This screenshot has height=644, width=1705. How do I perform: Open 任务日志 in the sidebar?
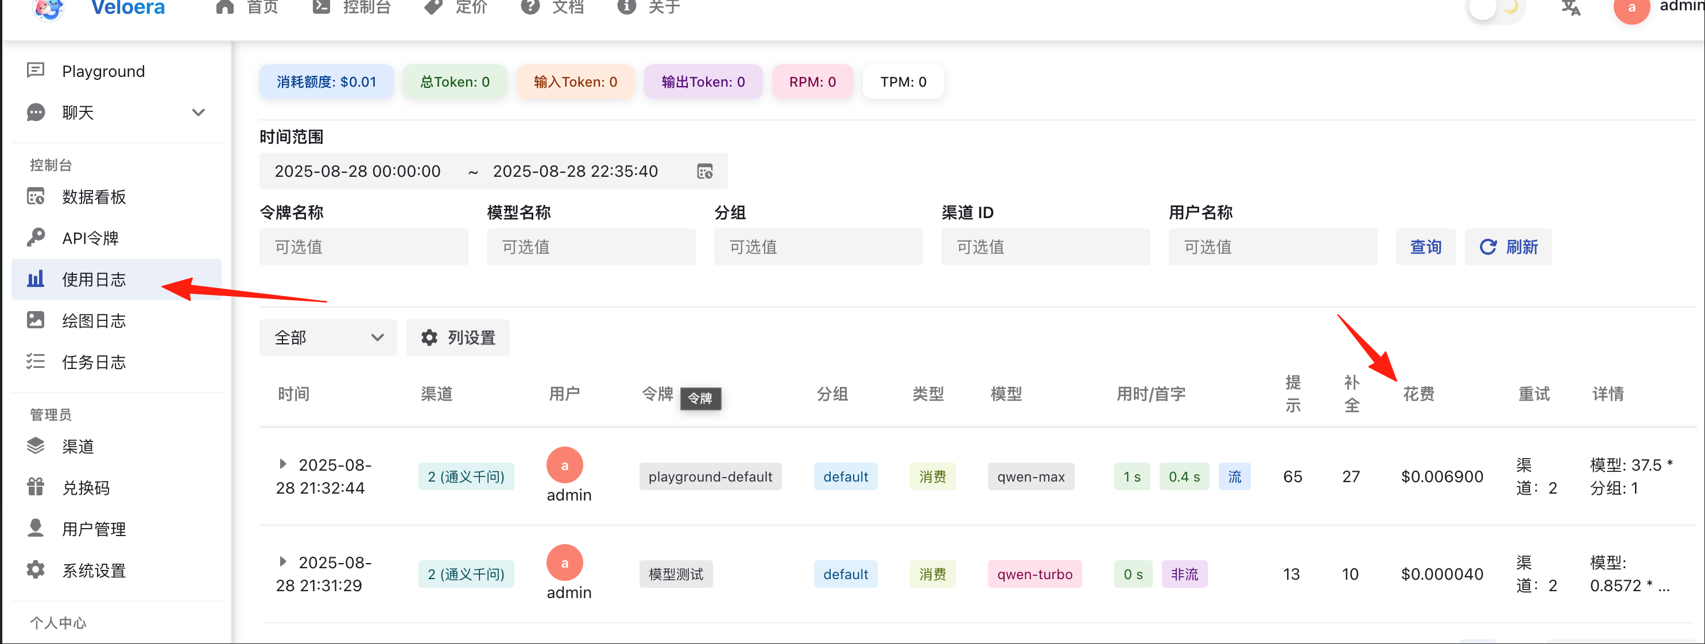117,362
